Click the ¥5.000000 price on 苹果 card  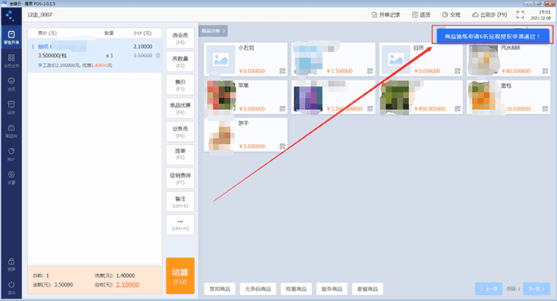[252, 109]
